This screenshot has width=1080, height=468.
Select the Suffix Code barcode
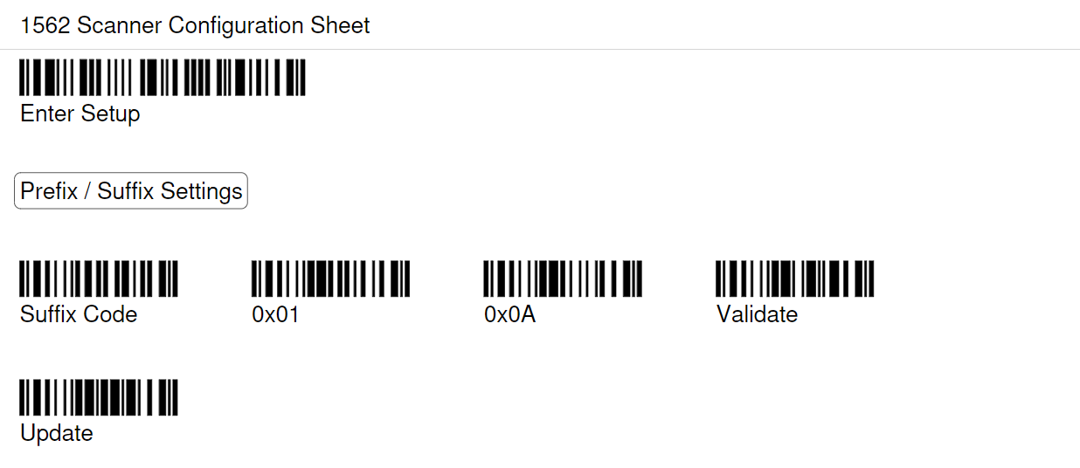[99, 279]
